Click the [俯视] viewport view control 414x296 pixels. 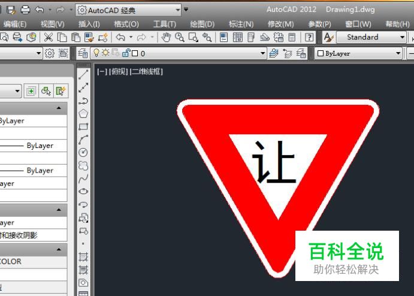tap(119, 71)
